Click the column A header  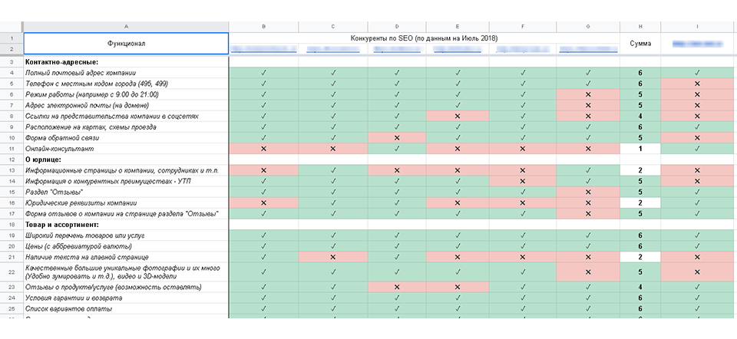(126, 27)
